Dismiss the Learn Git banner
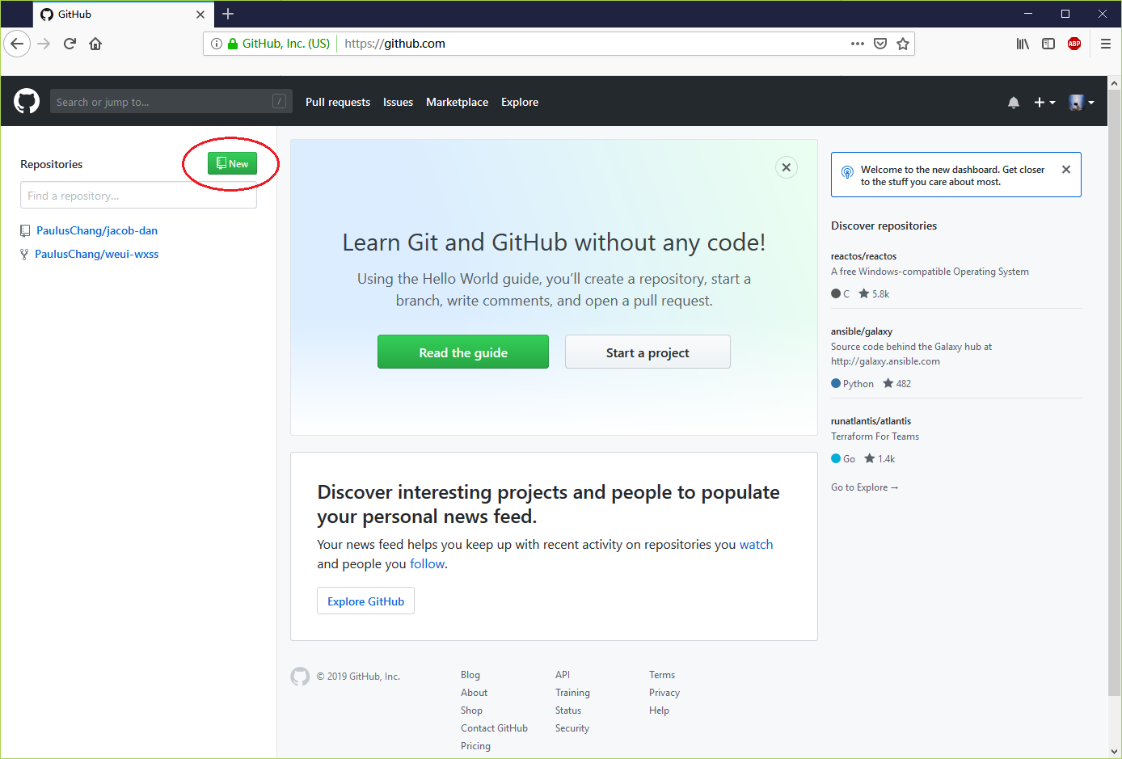This screenshot has height=759, width=1122. [x=787, y=167]
